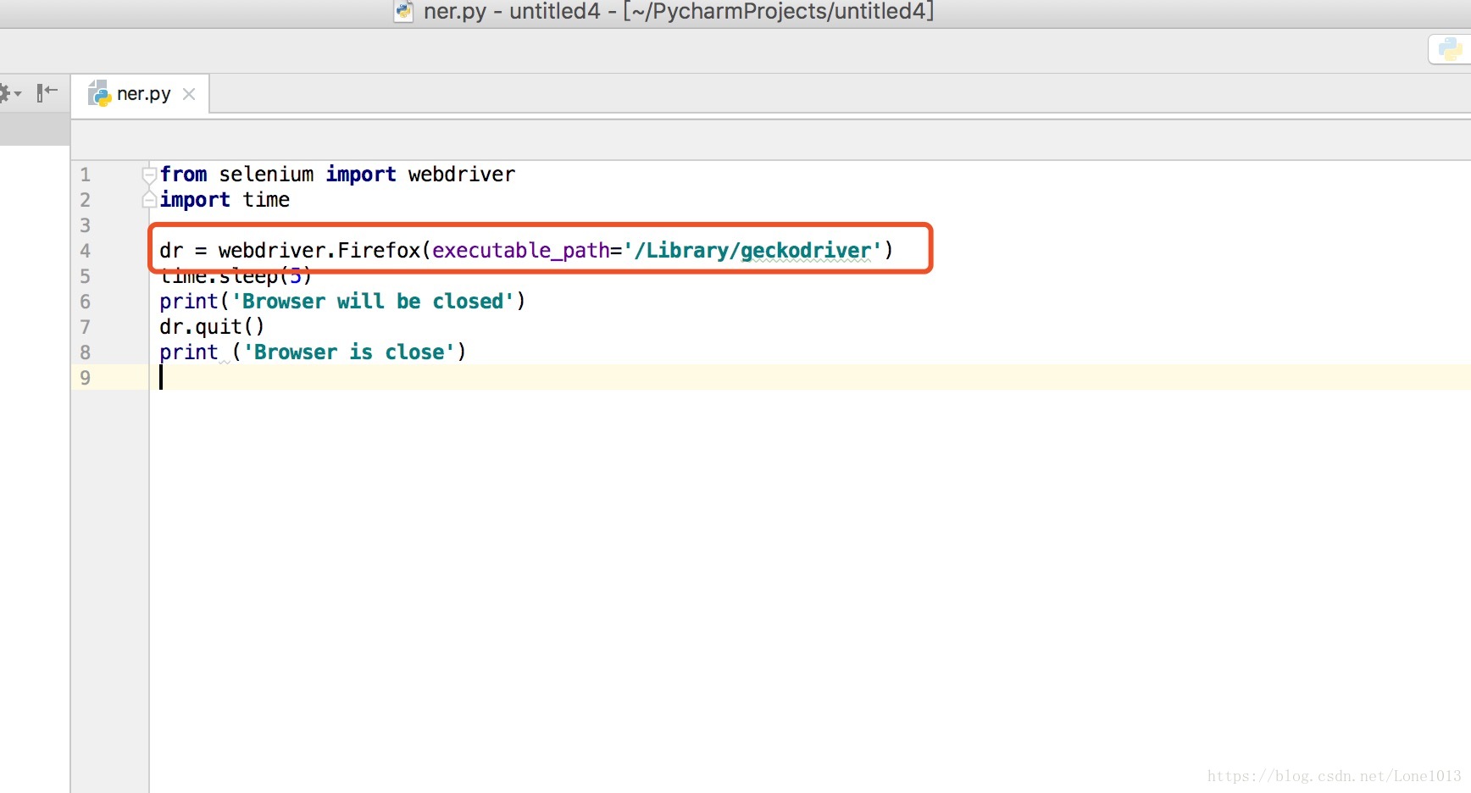Close the ner.py tab
This screenshot has height=793, width=1471.
point(189,94)
